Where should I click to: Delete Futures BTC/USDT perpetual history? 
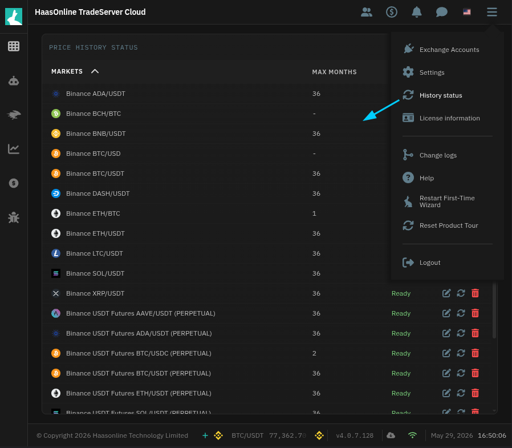(x=475, y=373)
